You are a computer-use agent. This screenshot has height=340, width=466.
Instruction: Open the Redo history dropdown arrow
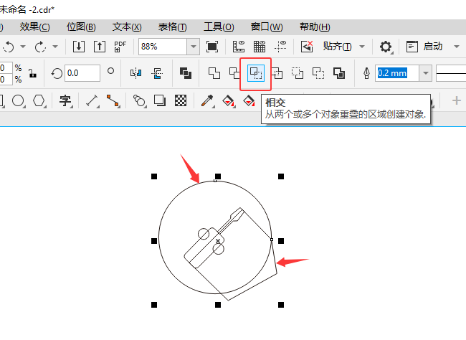tap(55, 47)
